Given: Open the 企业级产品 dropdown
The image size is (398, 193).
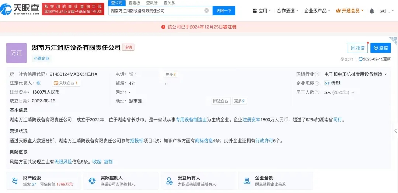Looking at the screenshot, I should [317, 11].
